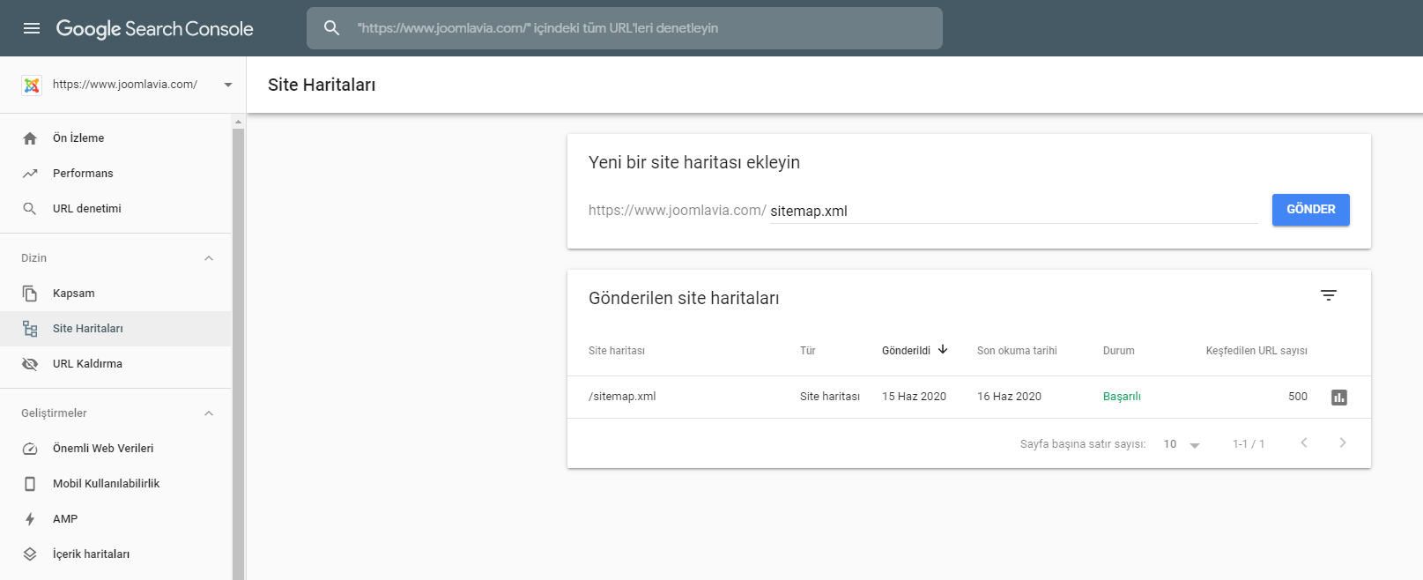Open the bar chart icon for sitemap.xml row

1338,398
